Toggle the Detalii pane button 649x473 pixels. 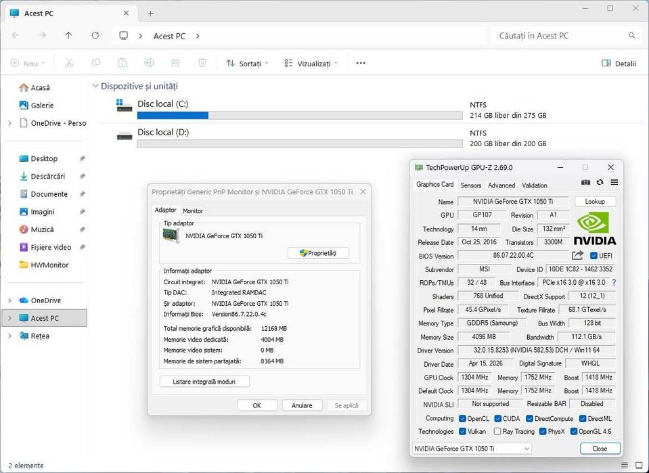tap(619, 64)
